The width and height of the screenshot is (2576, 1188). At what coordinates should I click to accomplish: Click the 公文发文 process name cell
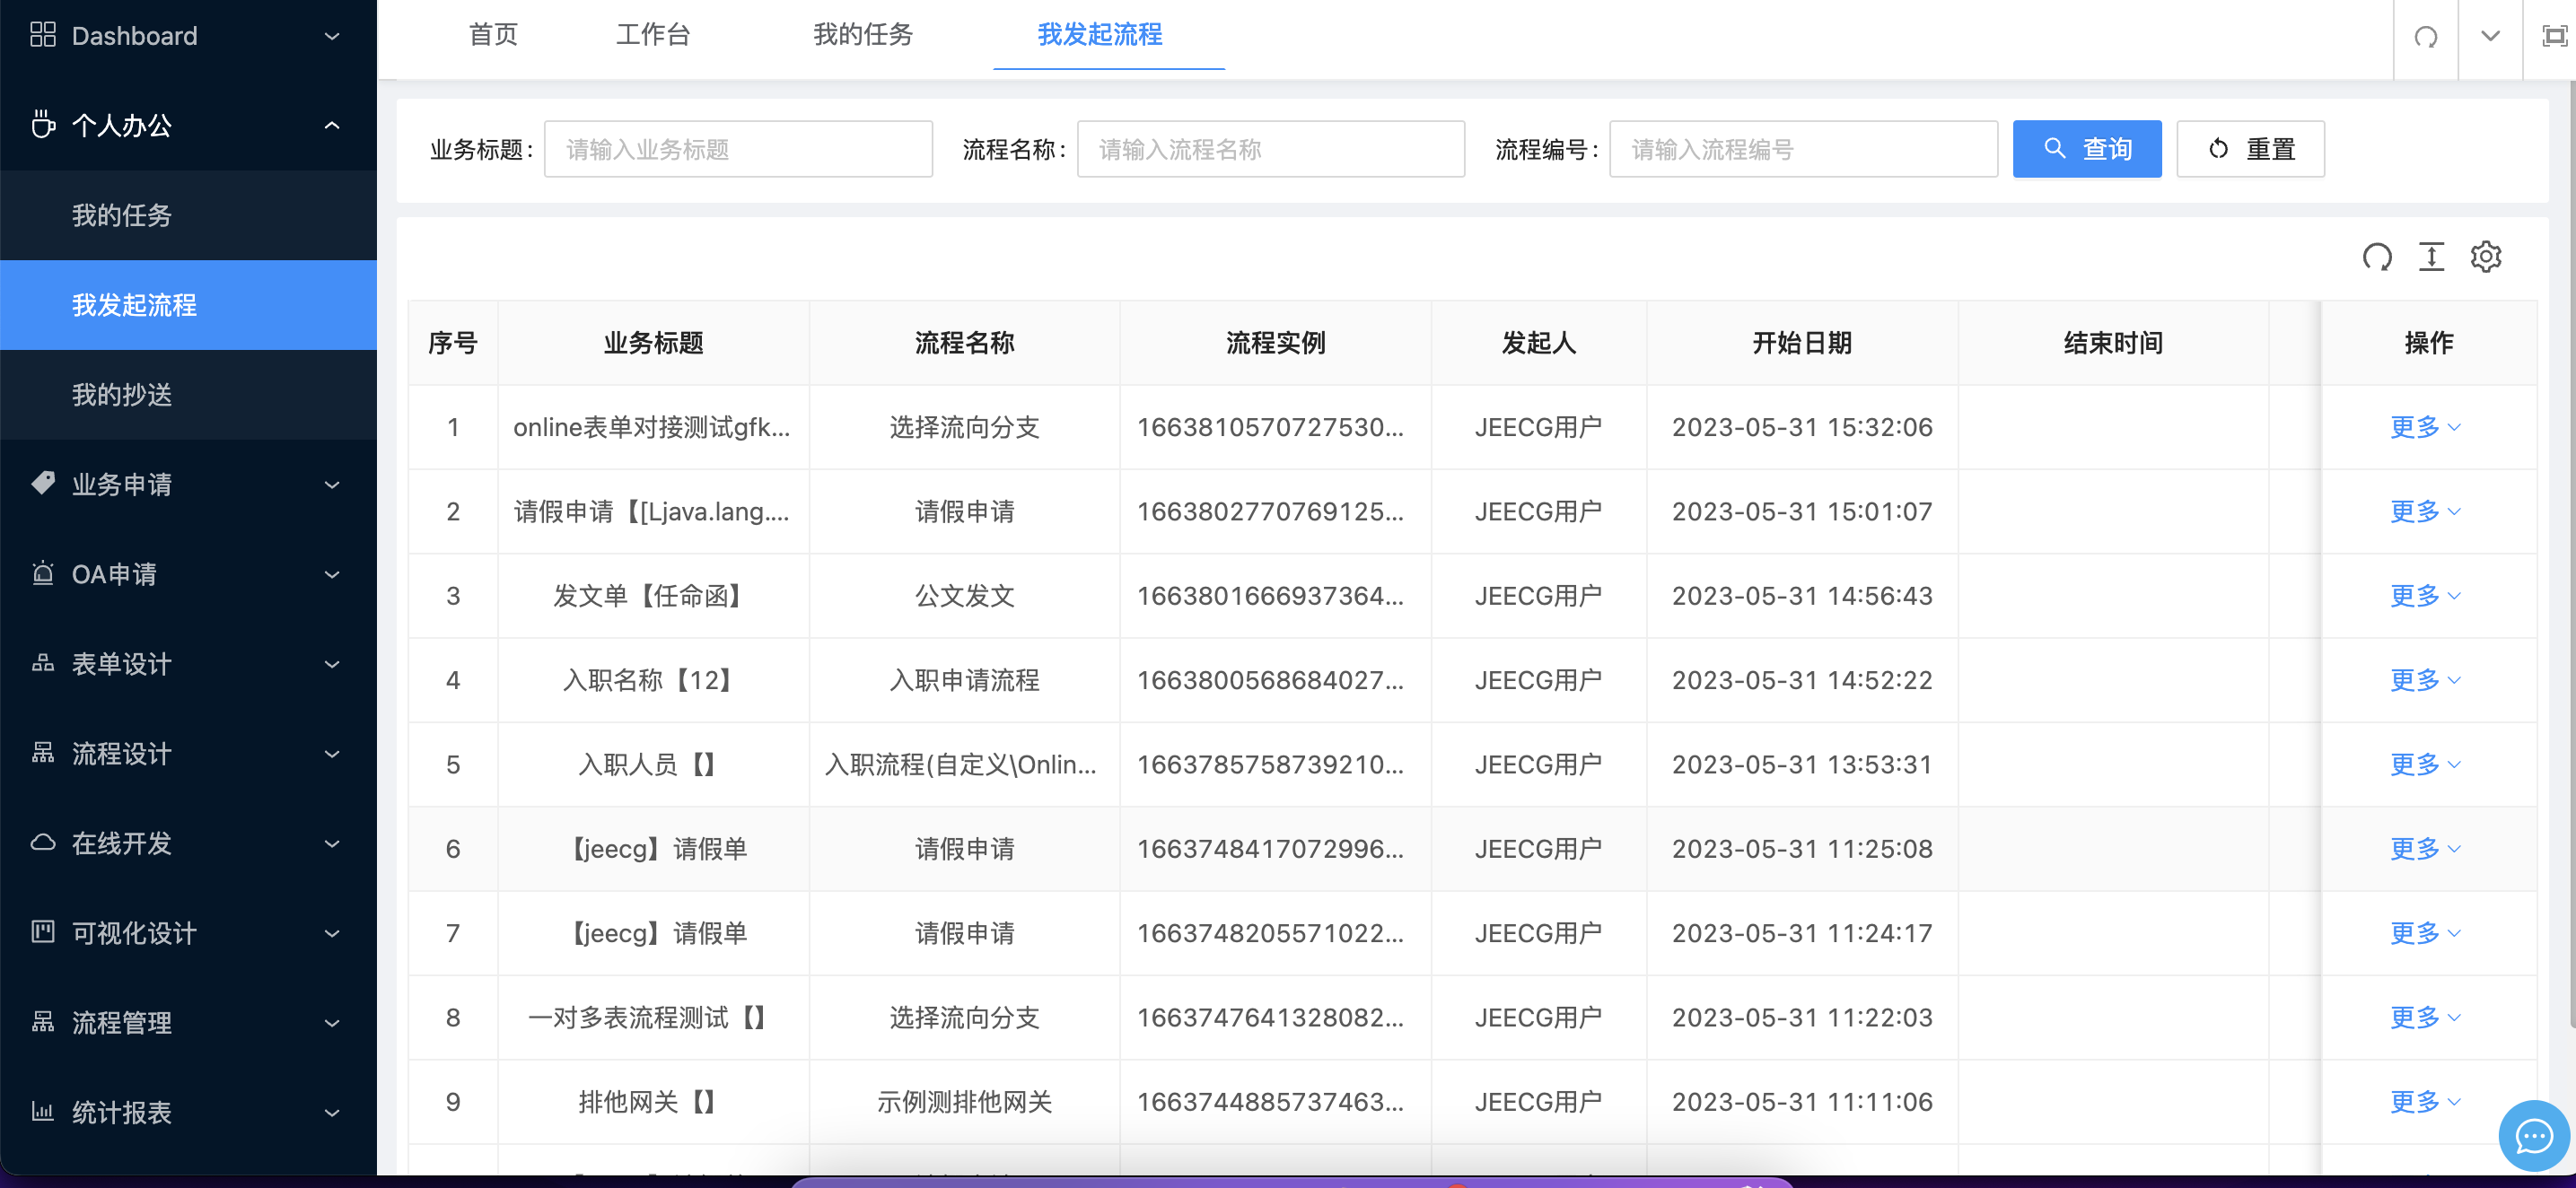tap(964, 596)
